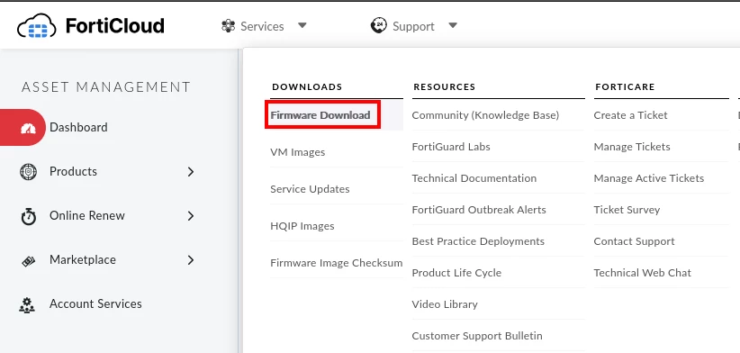Select Marketplace in the sidebar
The image size is (740, 353).
pyautogui.click(x=83, y=259)
